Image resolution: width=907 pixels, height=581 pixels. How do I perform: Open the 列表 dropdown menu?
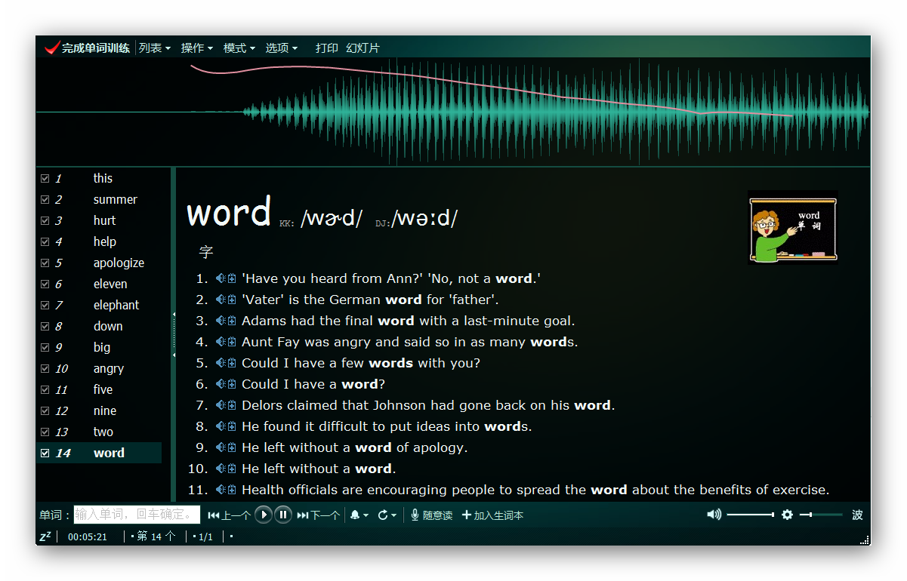(x=155, y=48)
